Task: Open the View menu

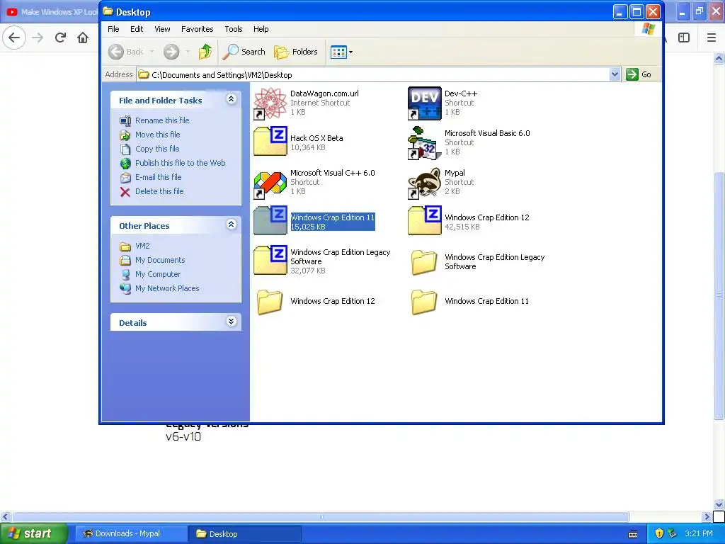Action: [x=162, y=29]
